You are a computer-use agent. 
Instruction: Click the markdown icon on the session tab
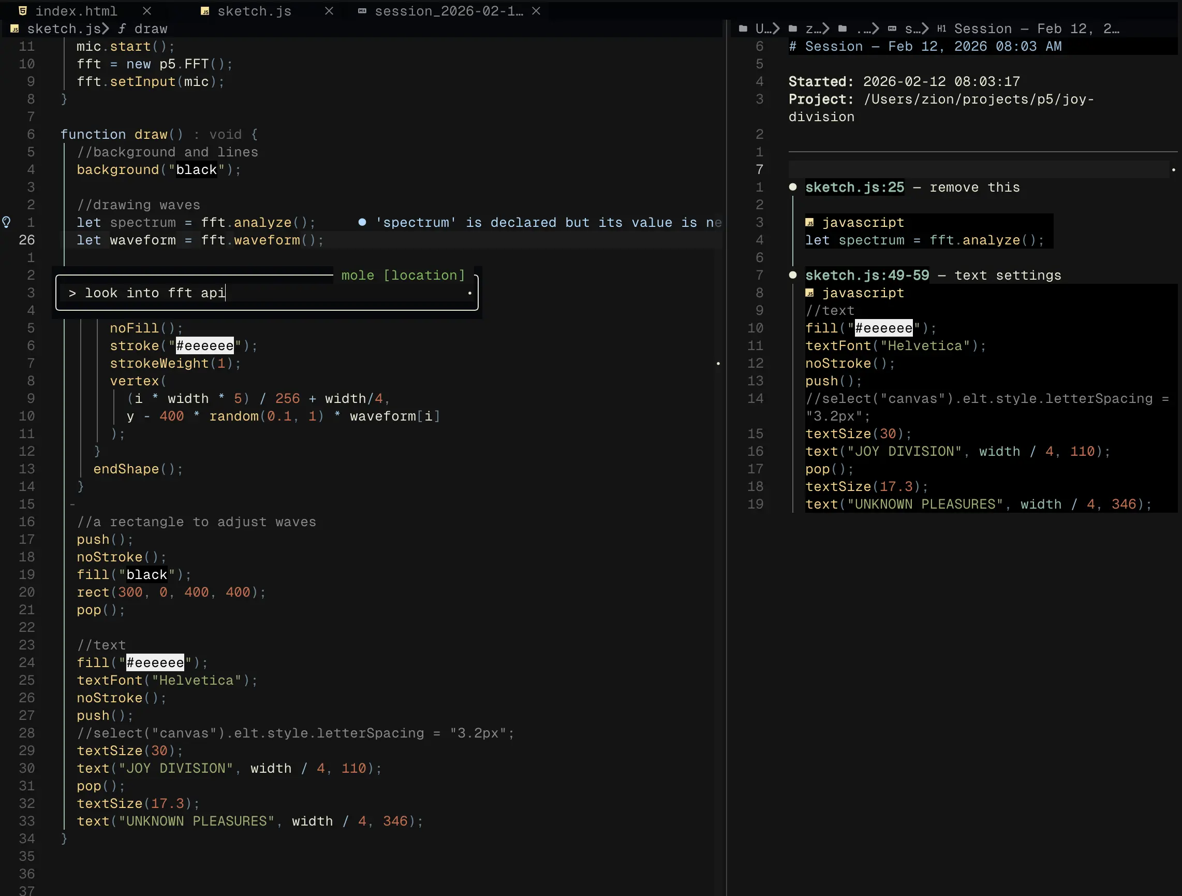[362, 11]
